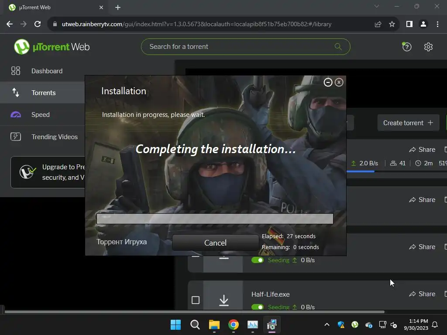Go back in the browser

[x=10, y=24]
